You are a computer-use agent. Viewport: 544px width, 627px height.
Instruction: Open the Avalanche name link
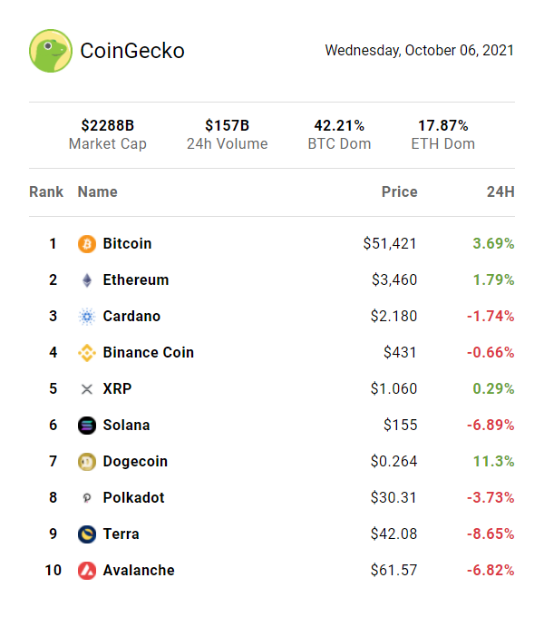point(138,571)
